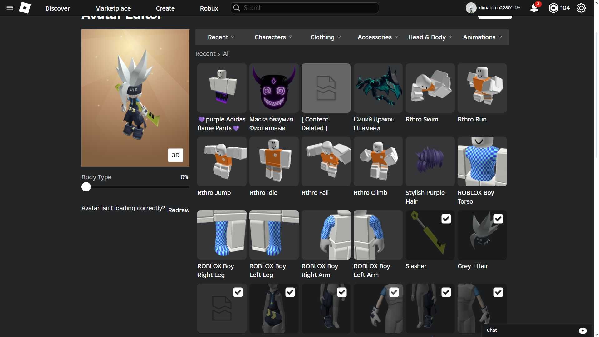Click the search magnifier icon

[237, 8]
